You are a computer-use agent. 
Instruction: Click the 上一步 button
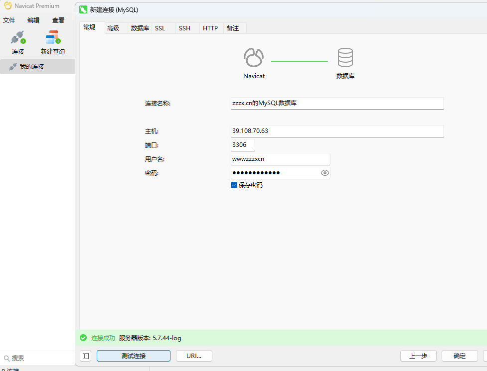click(x=418, y=356)
